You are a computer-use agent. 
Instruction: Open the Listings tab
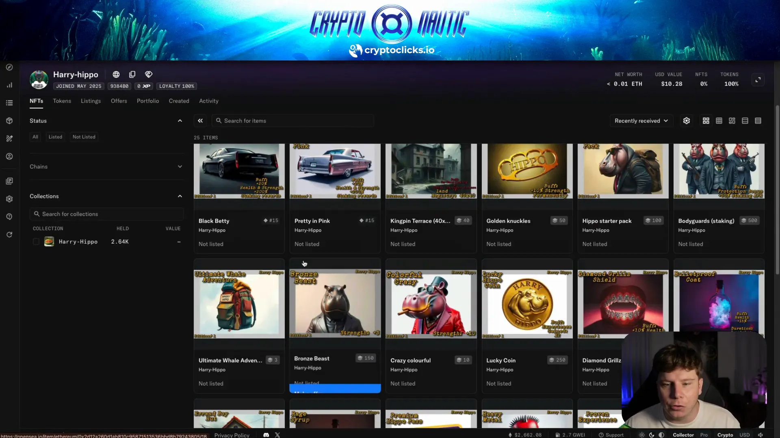[x=91, y=101]
